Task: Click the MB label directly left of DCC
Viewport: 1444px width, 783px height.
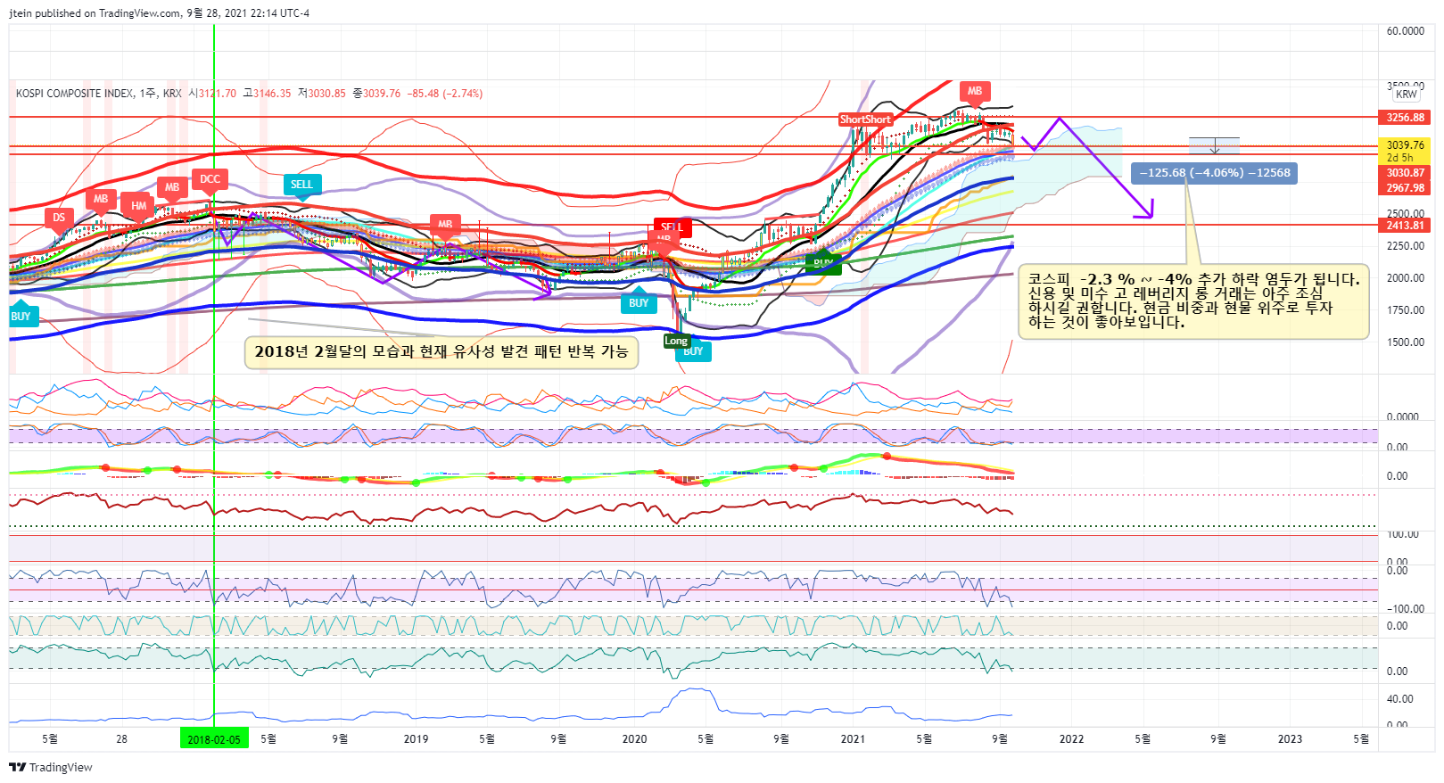Action: click(172, 187)
